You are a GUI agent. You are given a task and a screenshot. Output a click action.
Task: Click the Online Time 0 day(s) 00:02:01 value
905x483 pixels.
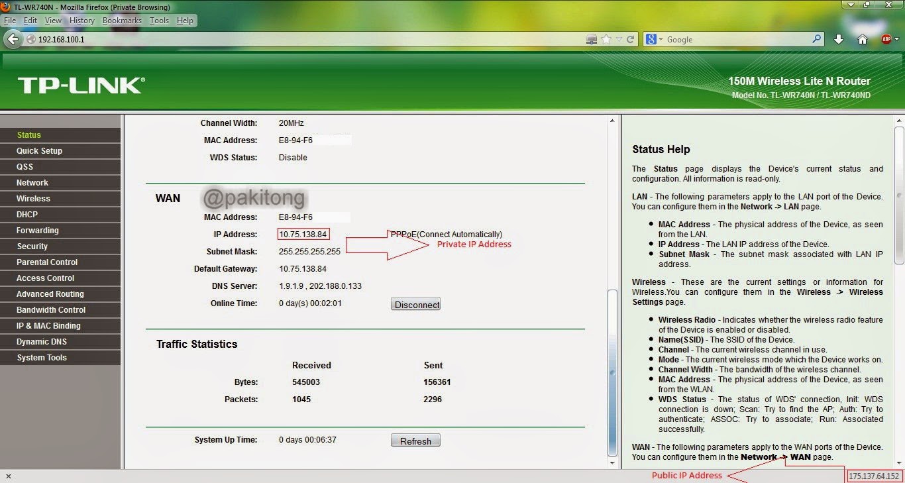tap(310, 303)
